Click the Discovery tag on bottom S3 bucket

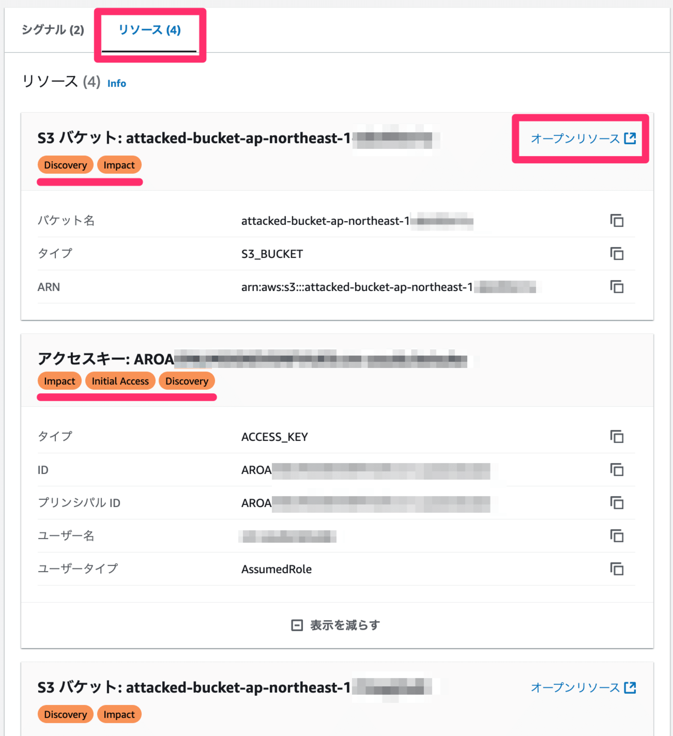tap(65, 714)
